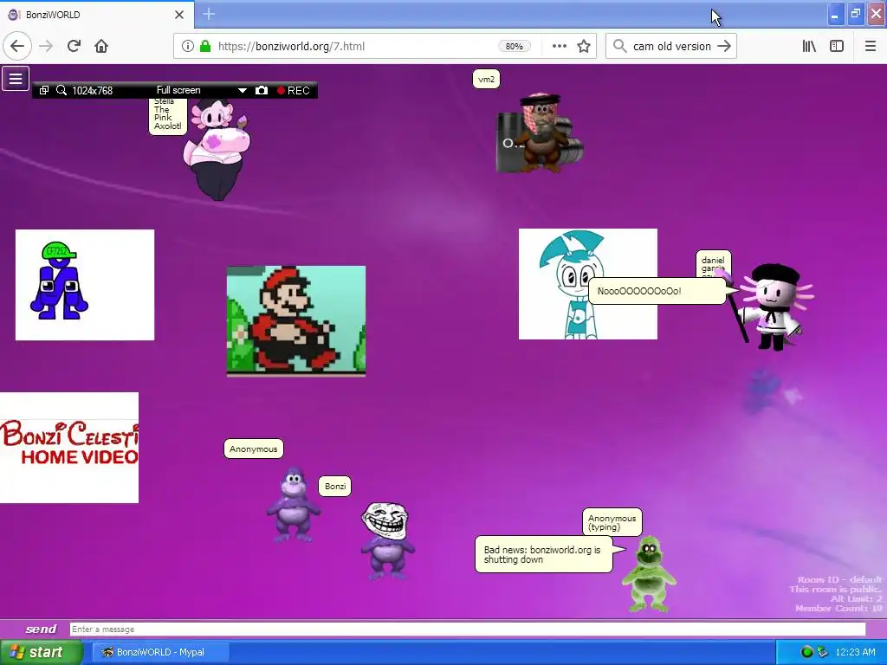This screenshot has width=887, height=665.
Task: Open the BonziWORLD page hamburger menu
Action: click(16, 79)
